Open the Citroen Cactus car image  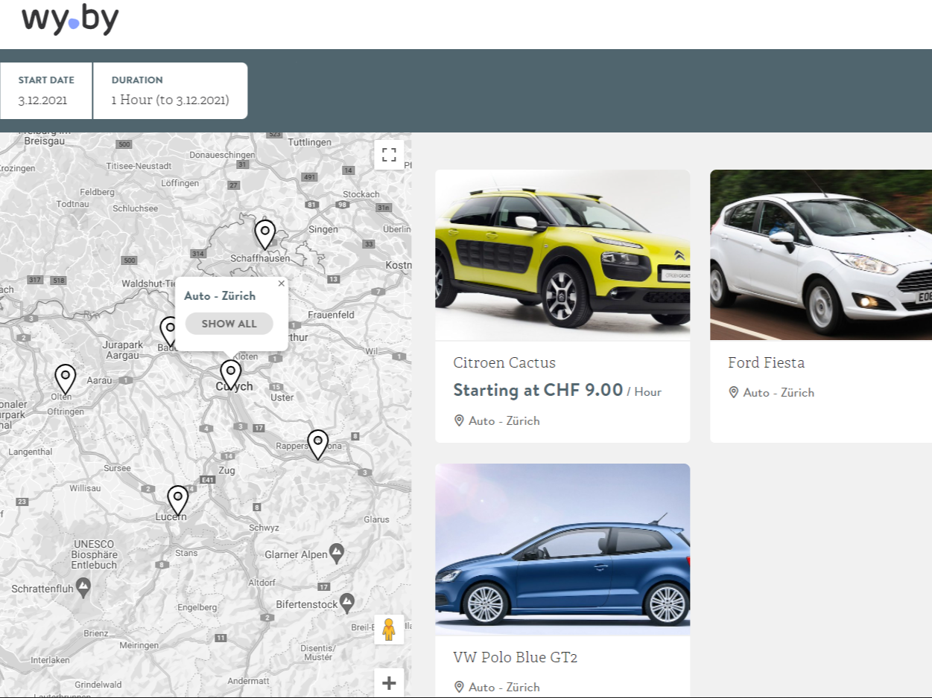562,254
